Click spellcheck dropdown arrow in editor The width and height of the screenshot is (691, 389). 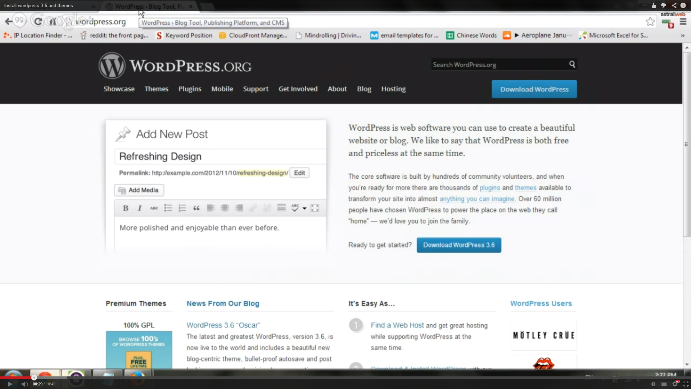(304, 208)
